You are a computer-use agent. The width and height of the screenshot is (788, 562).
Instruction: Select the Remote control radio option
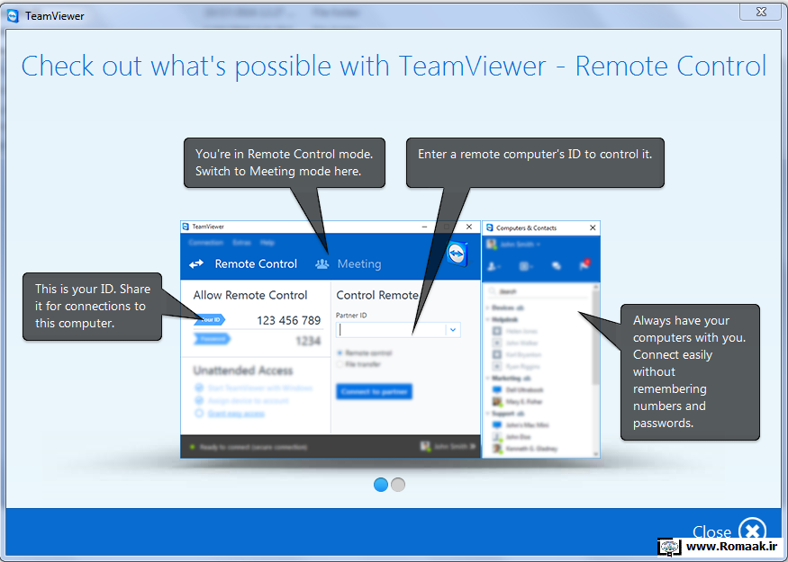[x=340, y=353]
